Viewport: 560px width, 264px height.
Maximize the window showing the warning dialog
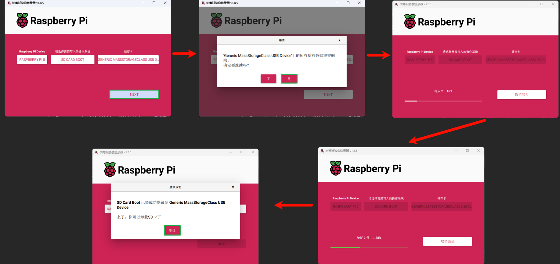[x=348, y=3]
